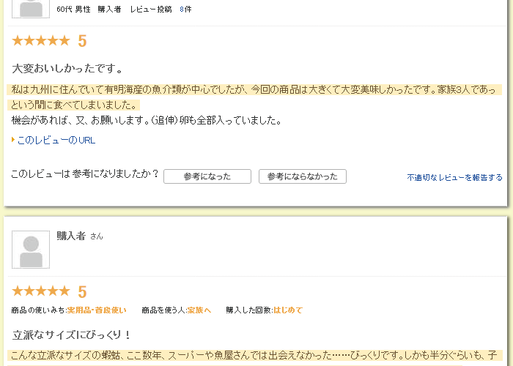Image resolution: width=513 pixels, height=366 pixels.
Task: Click highlighted text about 立派なサイズの蝦蛄
Action: point(254,355)
